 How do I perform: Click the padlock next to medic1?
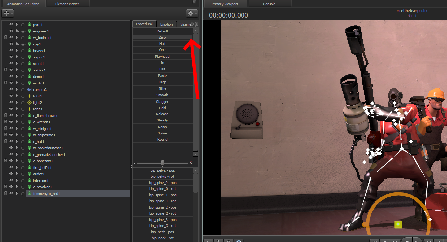[6, 83]
